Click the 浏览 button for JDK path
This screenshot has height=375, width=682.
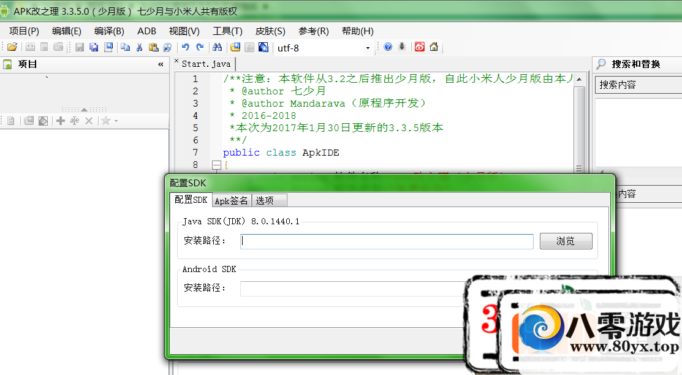pos(566,241)
